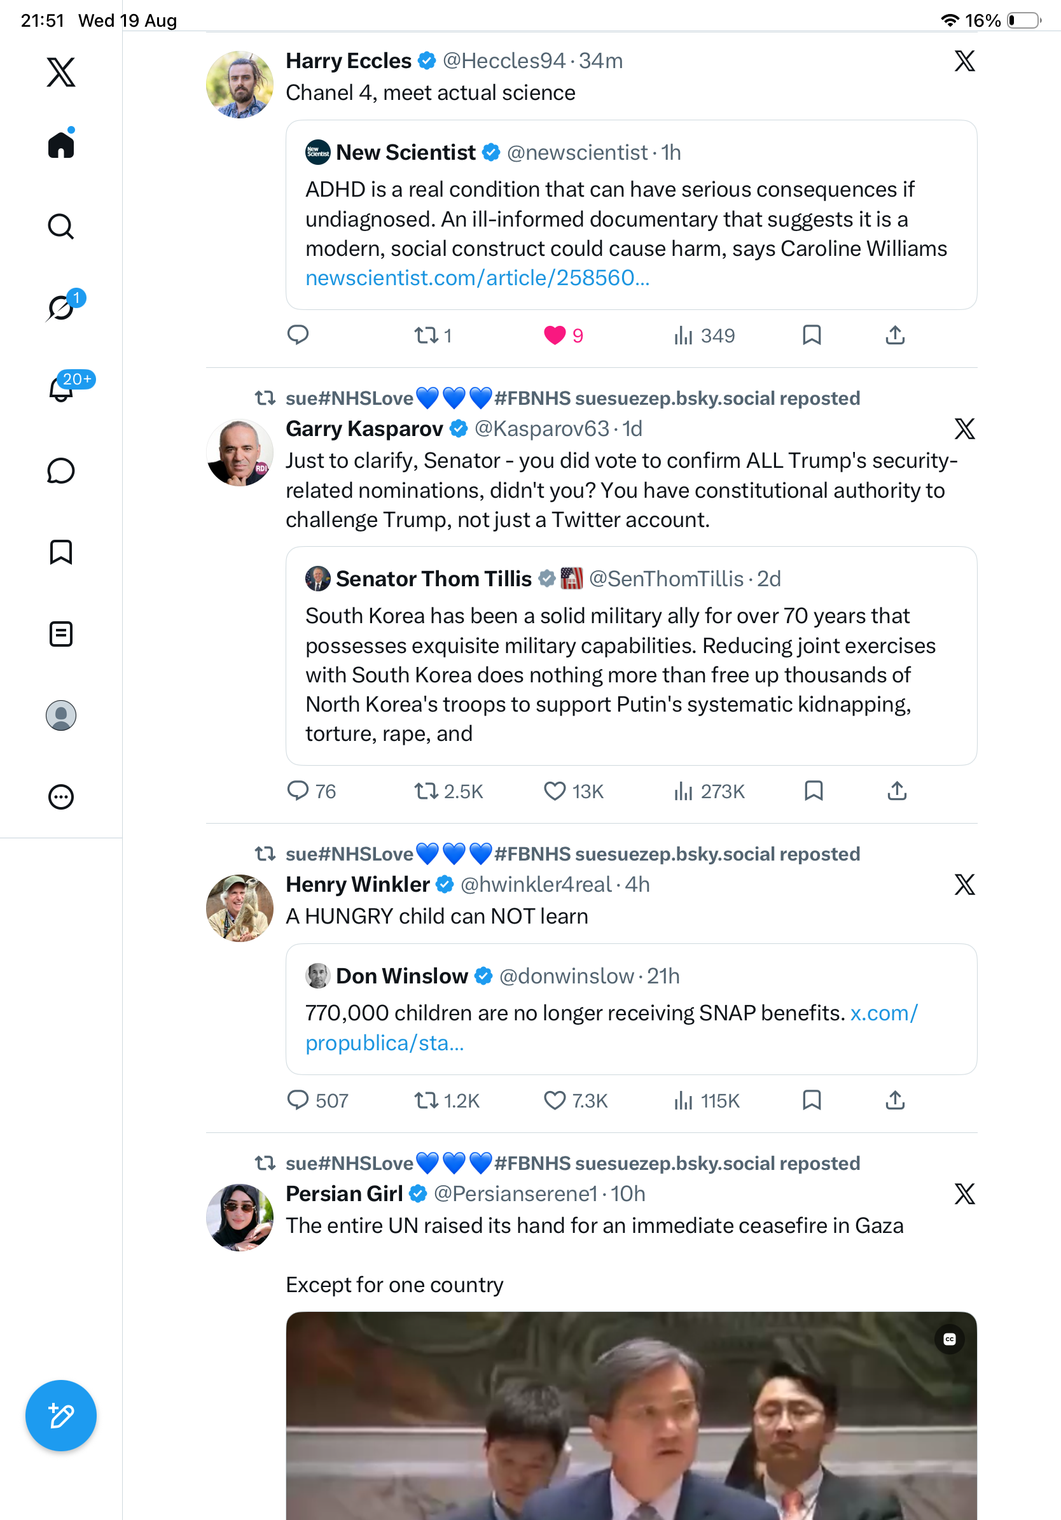Image resolution: width=1061 pixels, height=1520 pixels.
Task: Open Garry Kasparov's profile name
Action: coord(364,429)
